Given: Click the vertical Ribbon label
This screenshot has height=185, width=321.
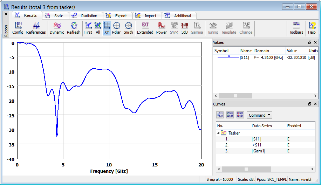Looking at the screenshot, I should 6,31.
